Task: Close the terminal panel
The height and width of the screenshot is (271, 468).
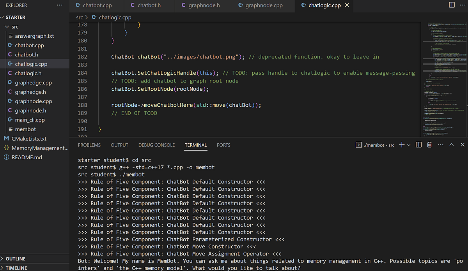Action: point(463,145)
